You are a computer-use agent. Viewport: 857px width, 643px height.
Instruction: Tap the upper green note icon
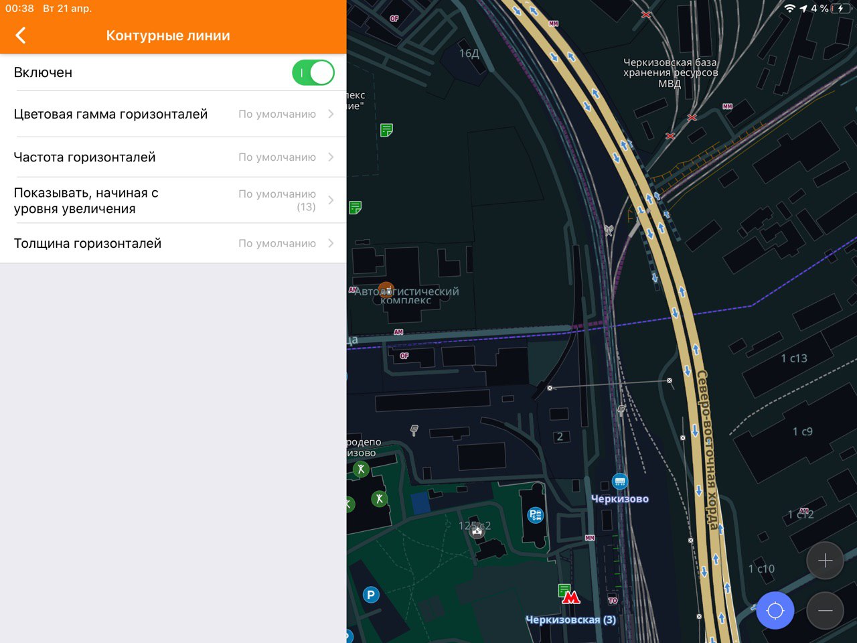coord(386,130)
